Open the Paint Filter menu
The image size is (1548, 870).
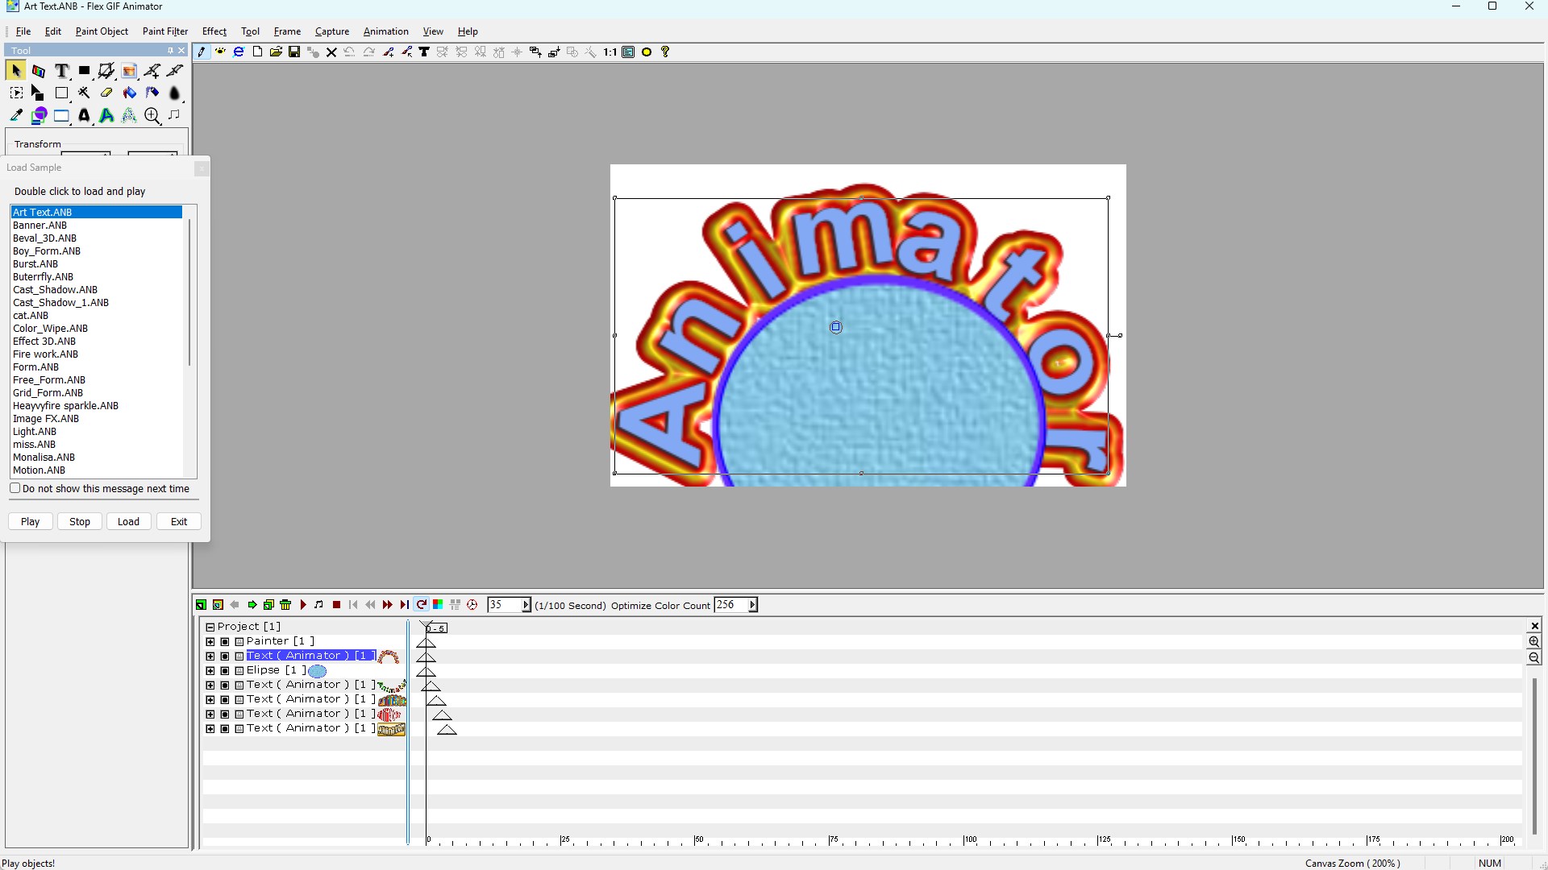[165, 31]
